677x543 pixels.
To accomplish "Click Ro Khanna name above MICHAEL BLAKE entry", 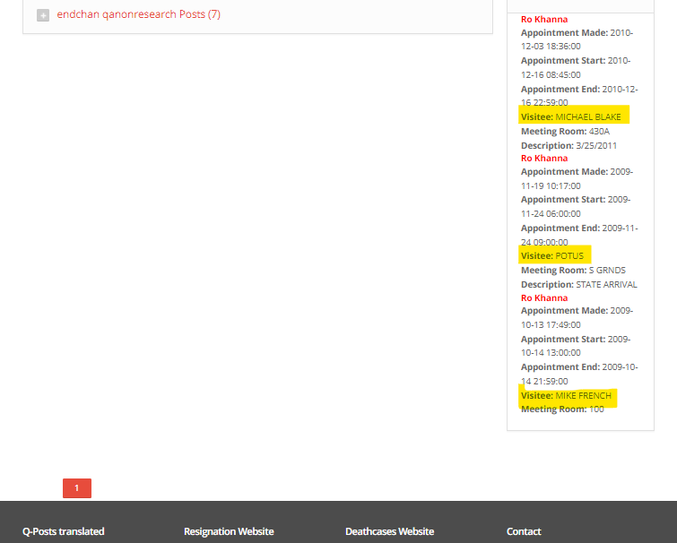I will tap(544, 20).
